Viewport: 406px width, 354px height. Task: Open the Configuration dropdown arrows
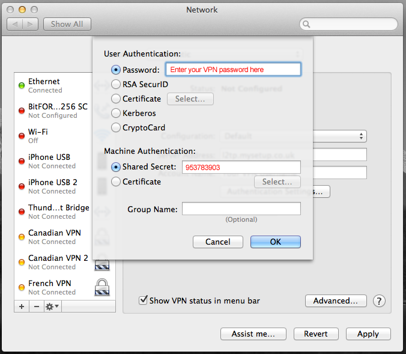361,136
